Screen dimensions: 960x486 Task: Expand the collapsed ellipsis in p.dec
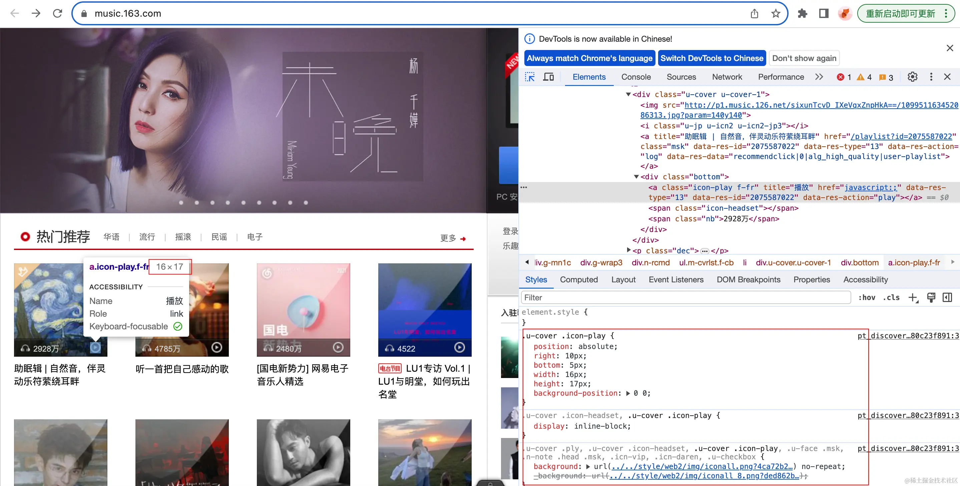point(704,251)
